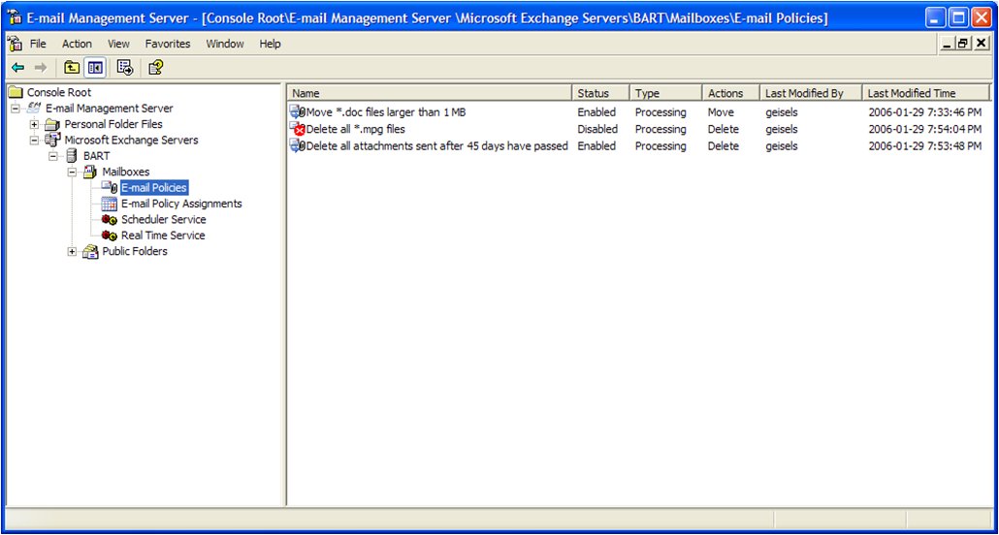
Task: Open the Action menu
Action: click(x=77, y=44)
